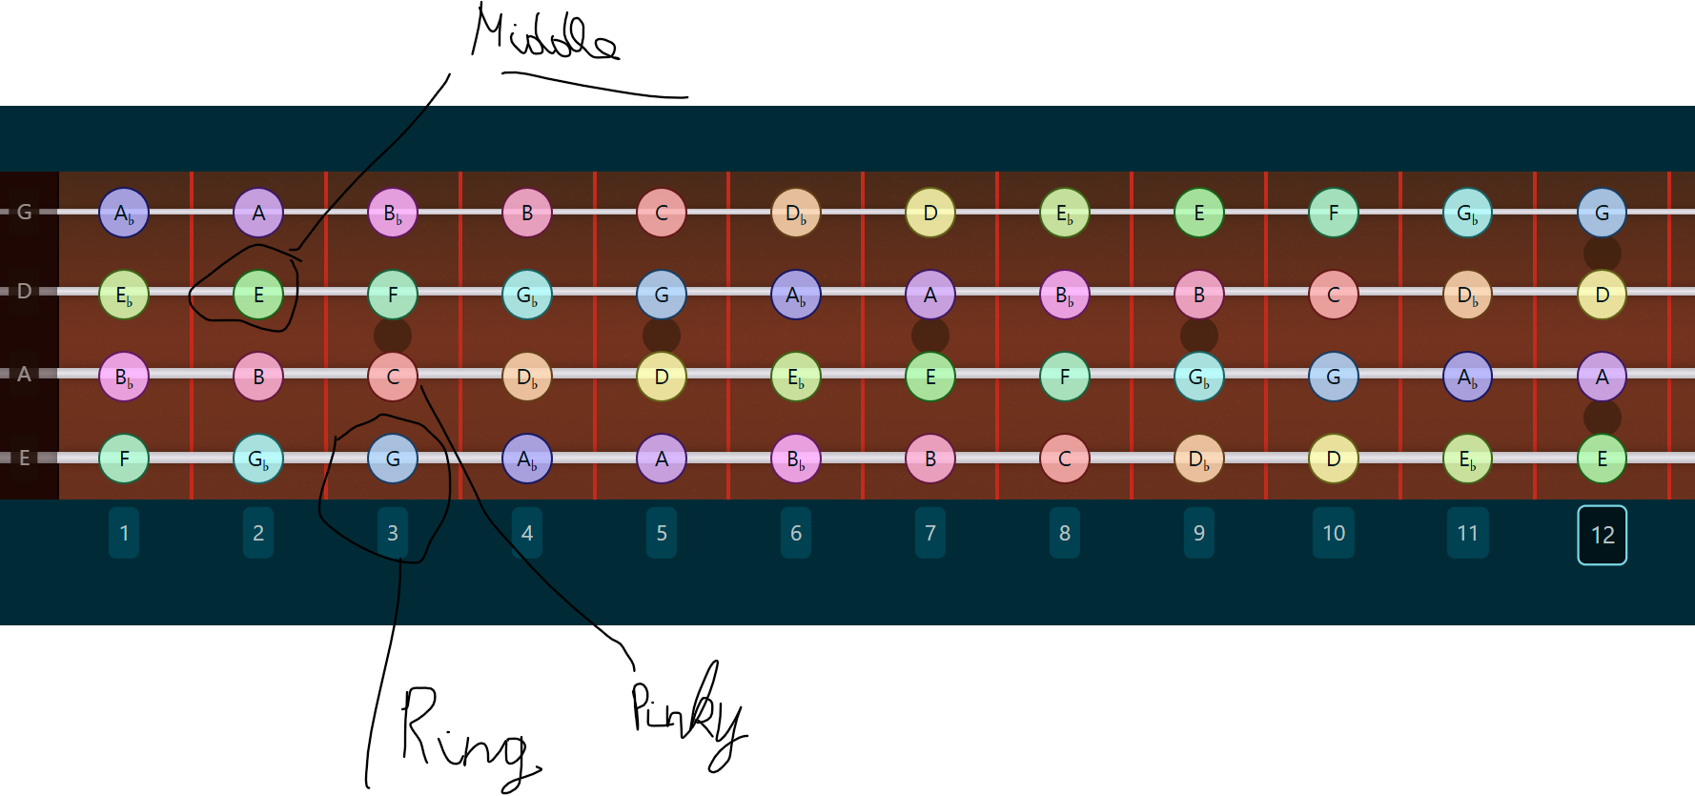Choose the B♭ note on E string fret 6
Screen dimensions: 1695x796
click(x=796, y=459)
